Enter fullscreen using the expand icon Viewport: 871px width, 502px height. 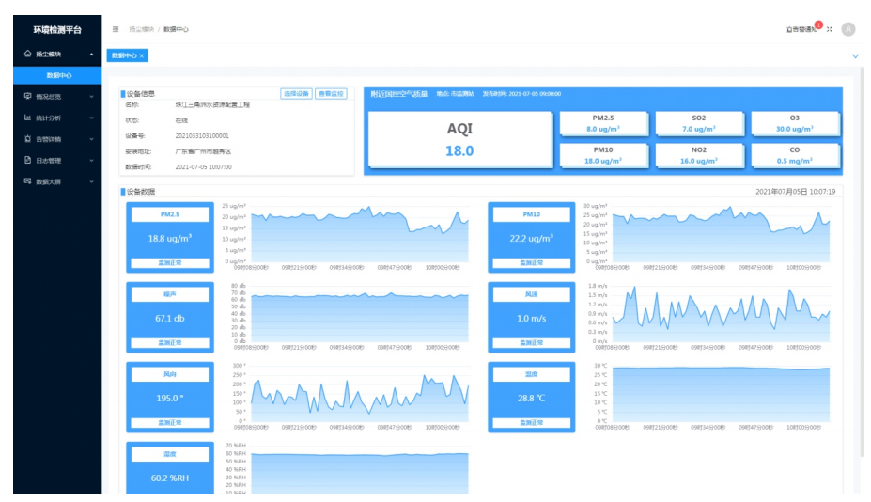[830, 29]
